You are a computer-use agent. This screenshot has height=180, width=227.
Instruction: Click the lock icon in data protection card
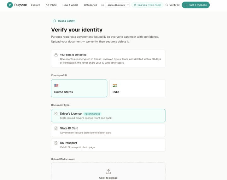pos(56,55)
